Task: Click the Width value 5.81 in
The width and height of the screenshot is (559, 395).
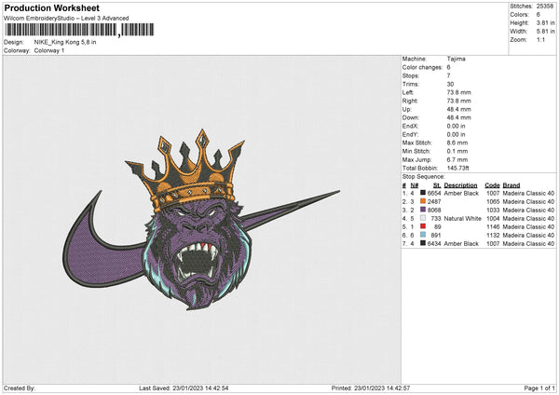Action: [x=545, y=32]
